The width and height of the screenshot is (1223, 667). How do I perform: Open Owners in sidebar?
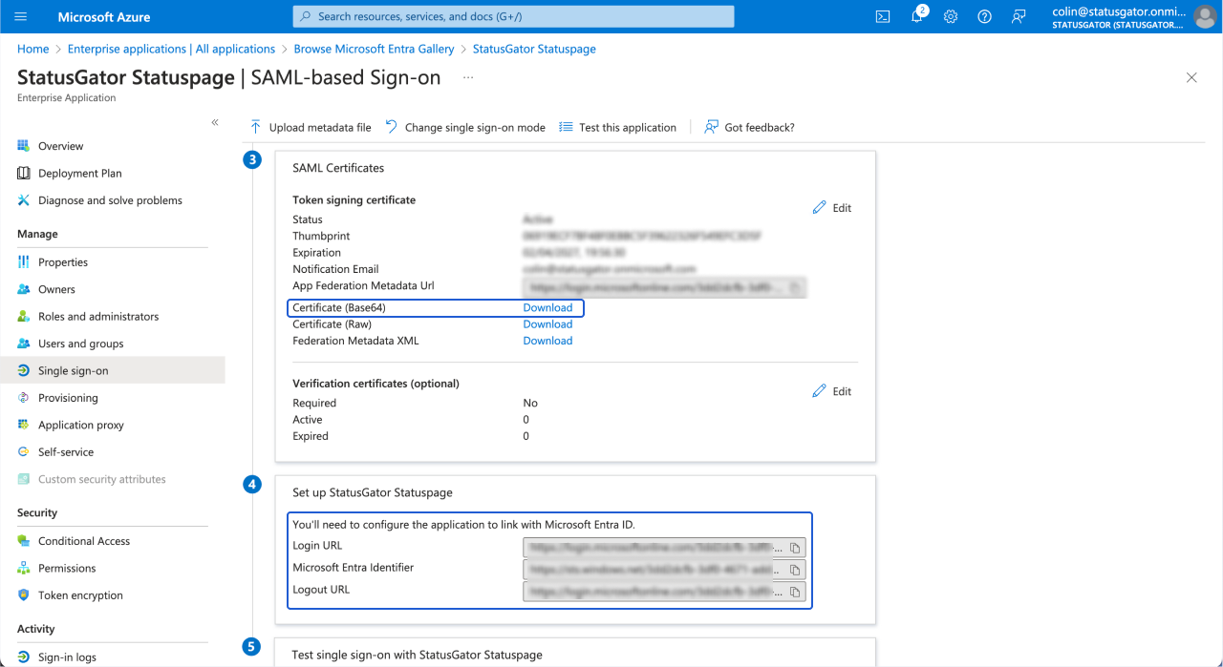tap(56, 289)
